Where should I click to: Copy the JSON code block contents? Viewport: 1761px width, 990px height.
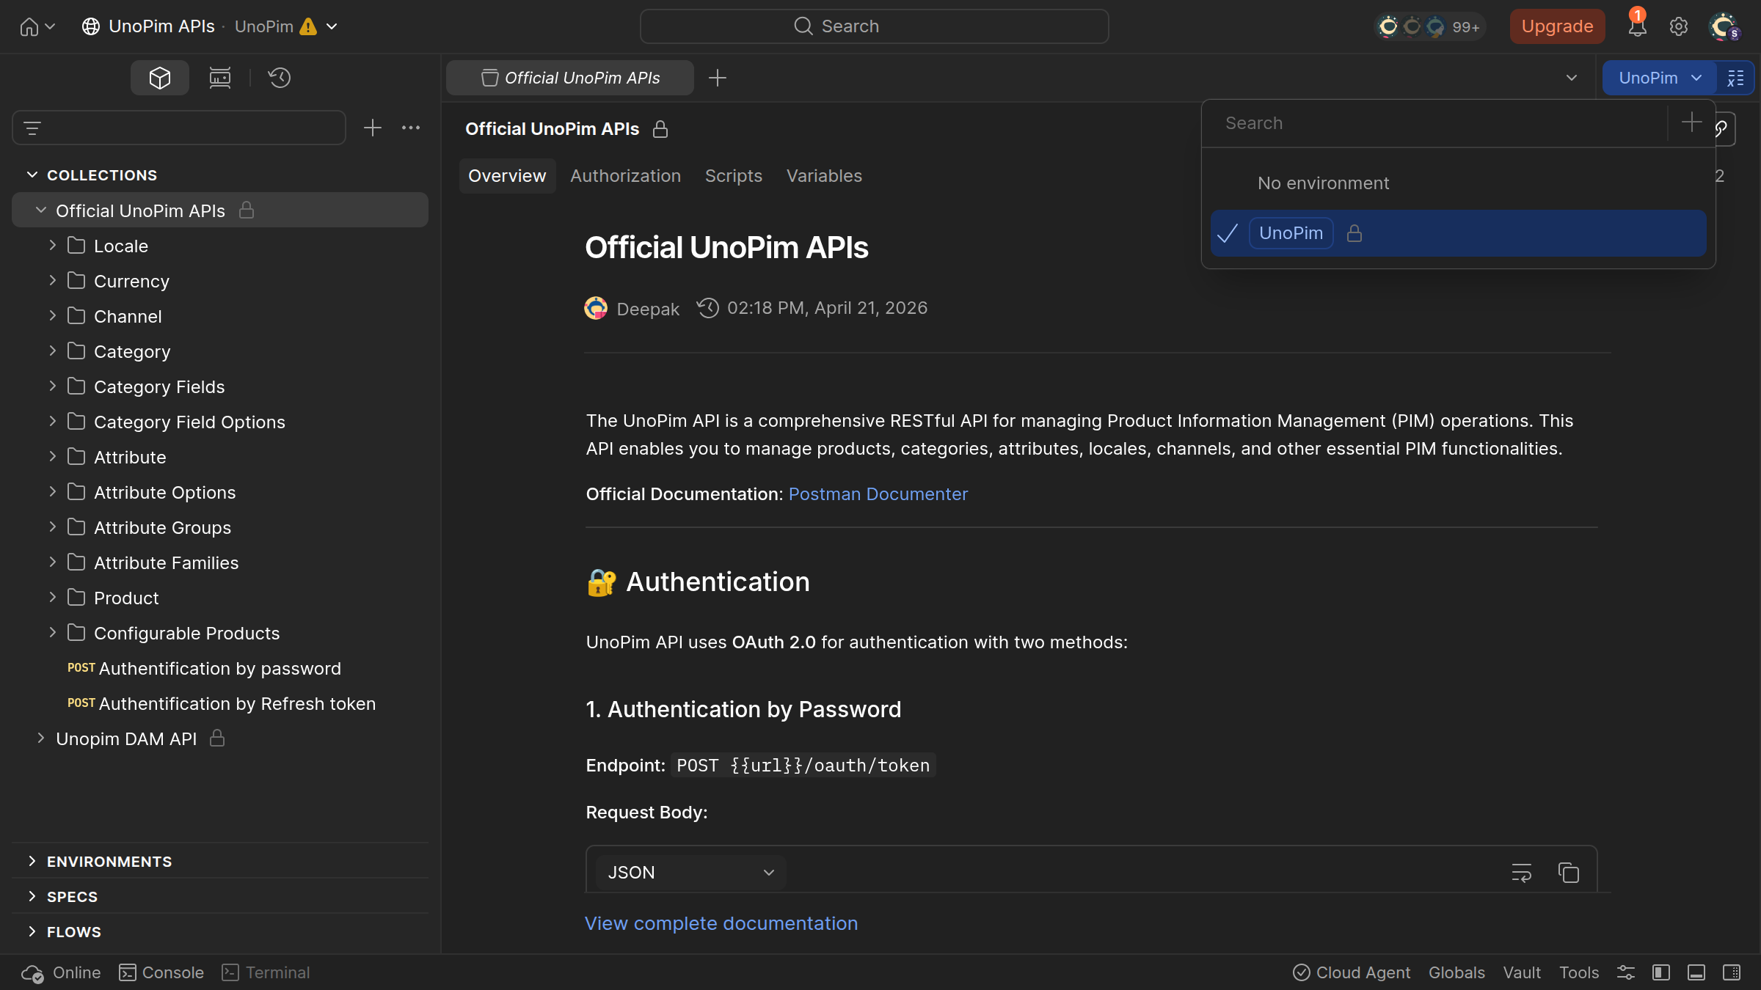(x=1568, y=873)
